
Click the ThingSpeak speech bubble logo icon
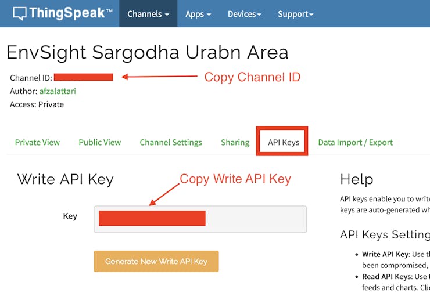point(20,13)
